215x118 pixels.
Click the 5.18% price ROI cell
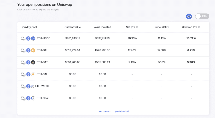tap(162, 62)
